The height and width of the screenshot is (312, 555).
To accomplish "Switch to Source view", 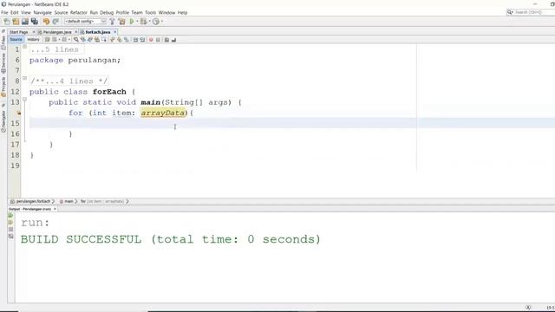I will click(16, 40).
